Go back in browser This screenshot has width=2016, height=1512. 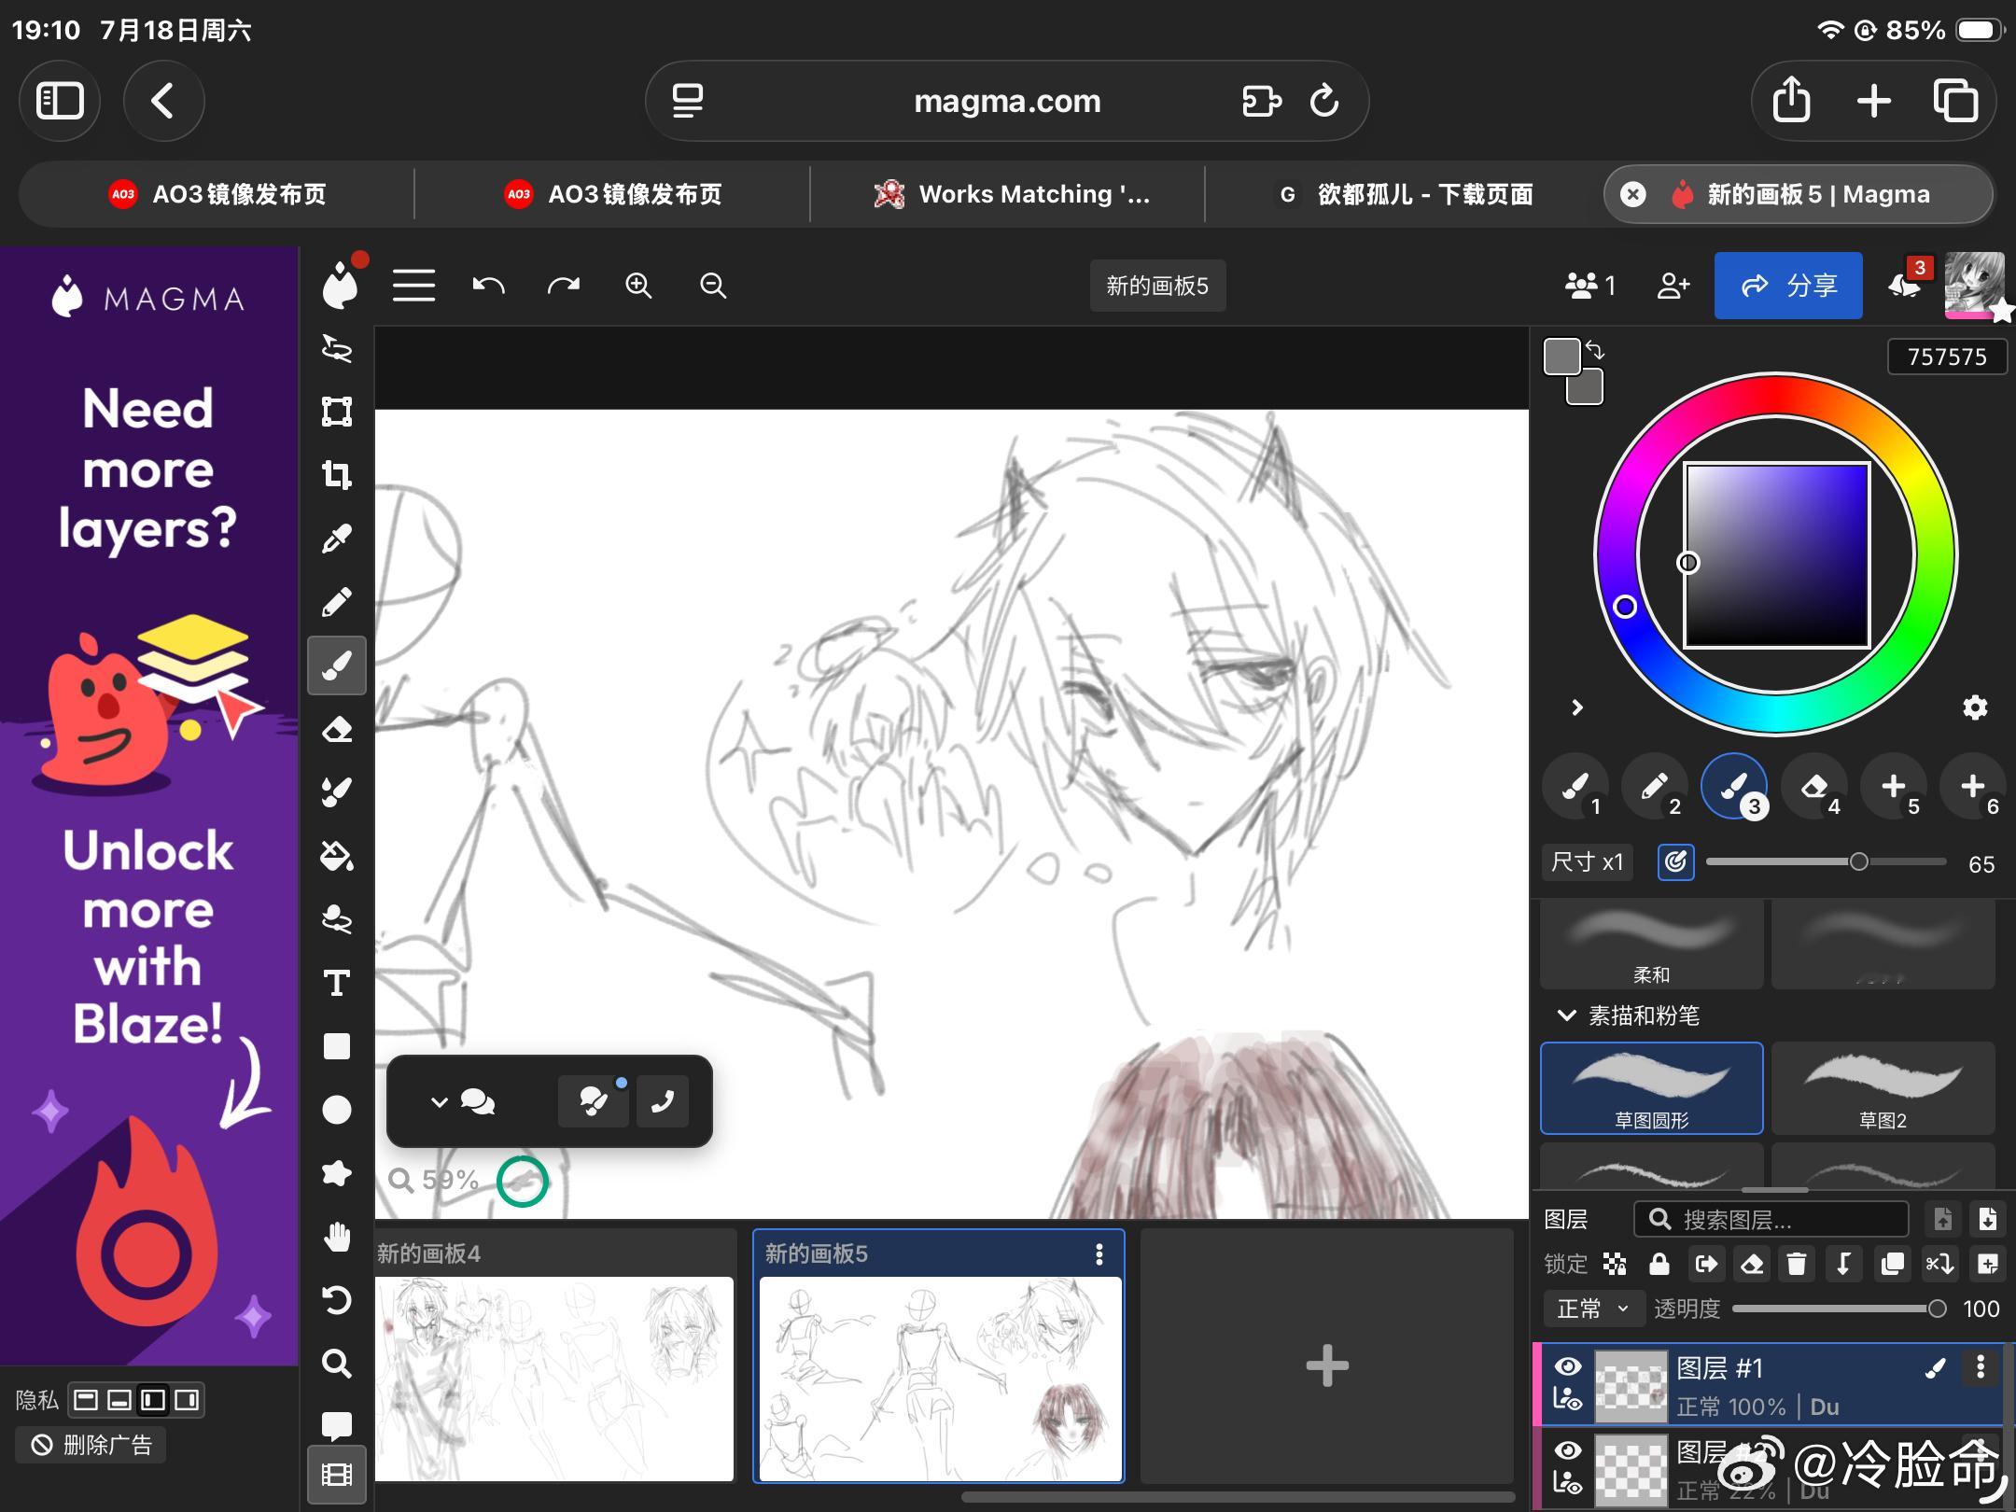click(x=163, y=101)
